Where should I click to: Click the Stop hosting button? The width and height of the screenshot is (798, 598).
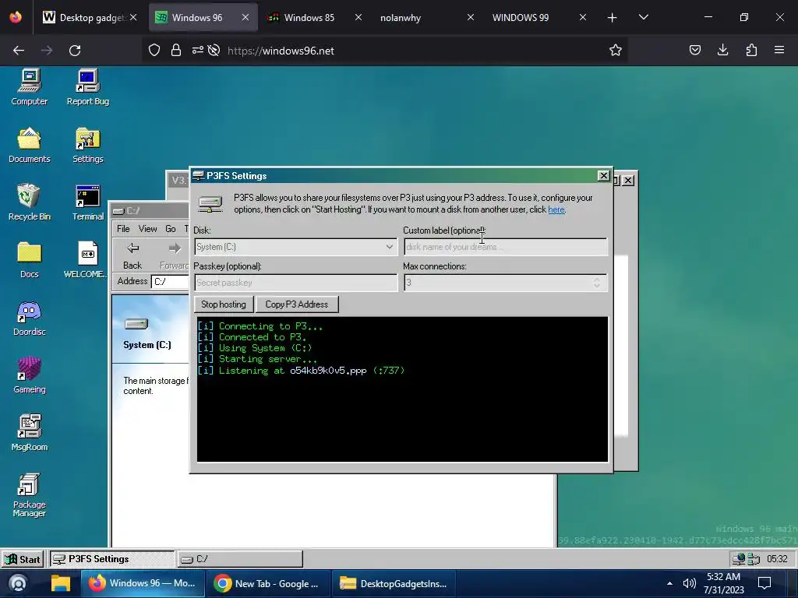coord(224,304)
